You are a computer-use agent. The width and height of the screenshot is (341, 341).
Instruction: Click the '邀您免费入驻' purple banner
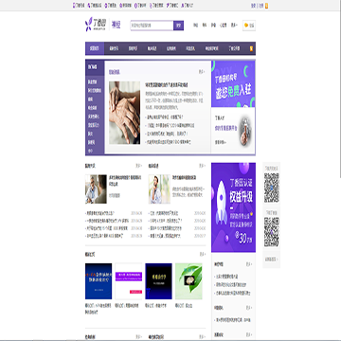pos(233,83)
